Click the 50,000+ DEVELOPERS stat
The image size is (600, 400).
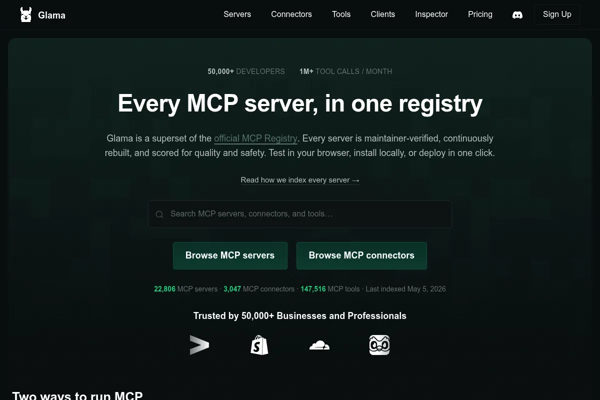pos(246,71)
